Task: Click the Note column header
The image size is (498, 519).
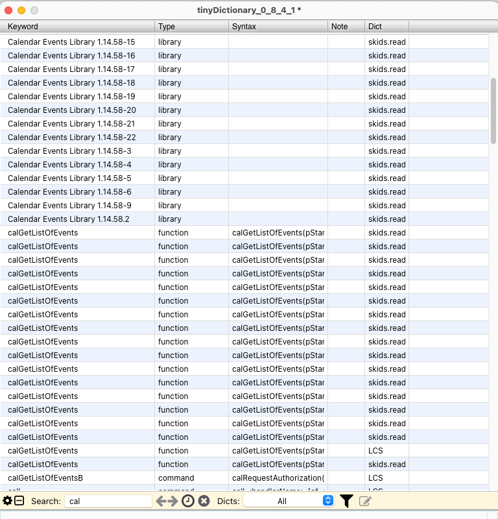Action: (x=346, y=27)
